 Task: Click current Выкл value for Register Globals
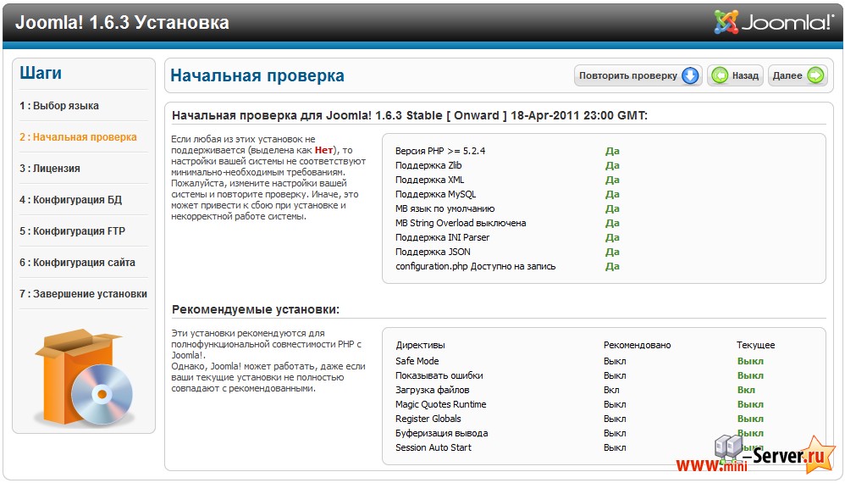click(x=750, y=419)
